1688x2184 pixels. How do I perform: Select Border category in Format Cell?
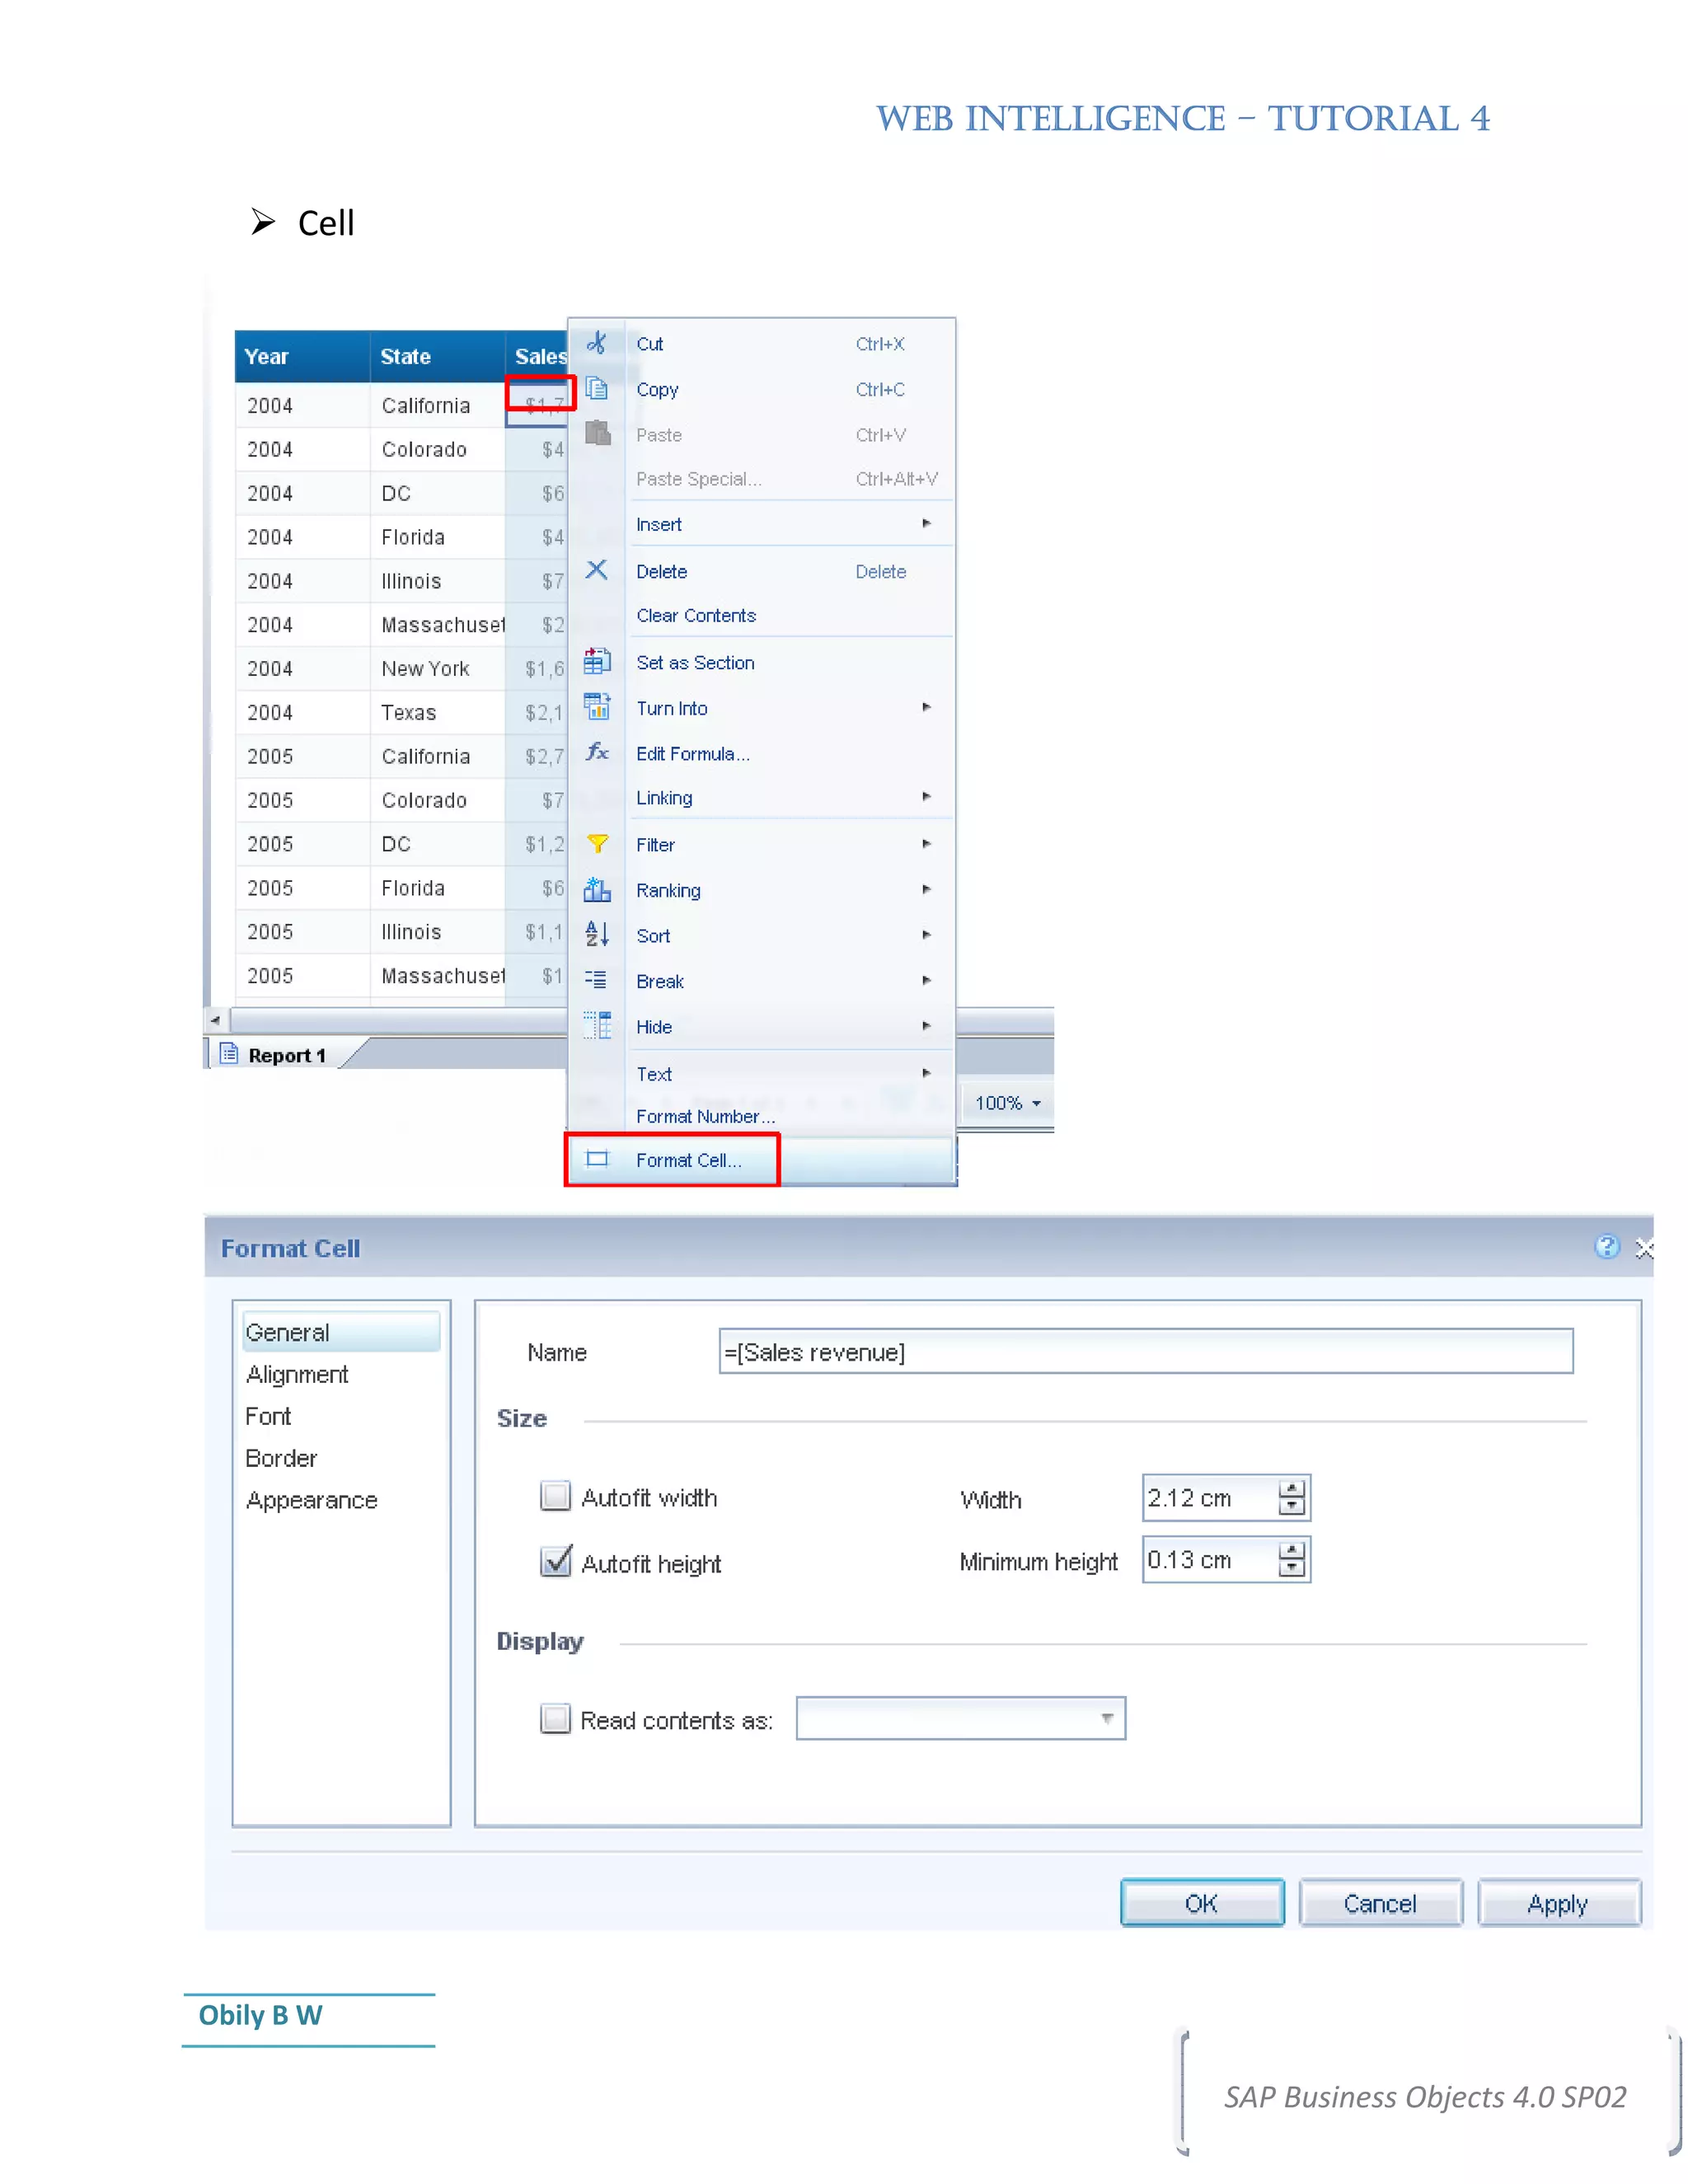click(x=281, y=1458)
